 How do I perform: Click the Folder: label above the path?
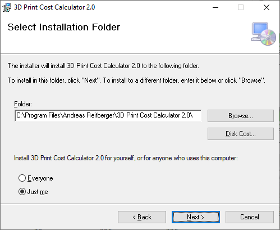(23, 104)
